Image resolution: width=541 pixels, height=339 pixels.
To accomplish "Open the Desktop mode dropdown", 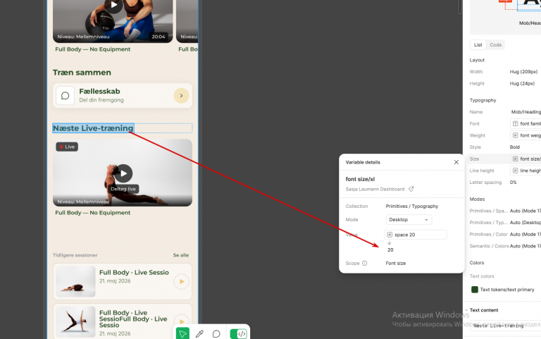I will 409,220.
